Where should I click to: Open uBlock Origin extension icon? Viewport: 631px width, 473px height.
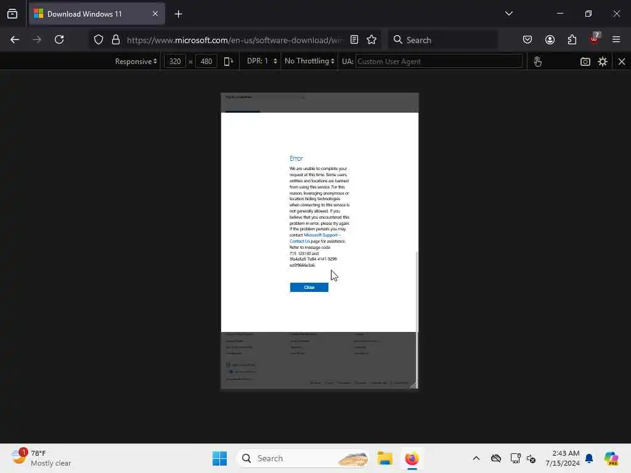595,39
